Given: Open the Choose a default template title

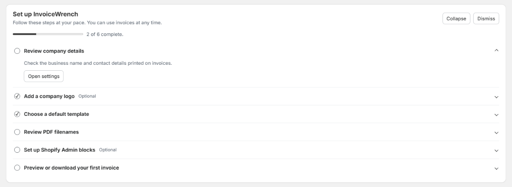Looking at the screenshot, I should tap(57, 114).
